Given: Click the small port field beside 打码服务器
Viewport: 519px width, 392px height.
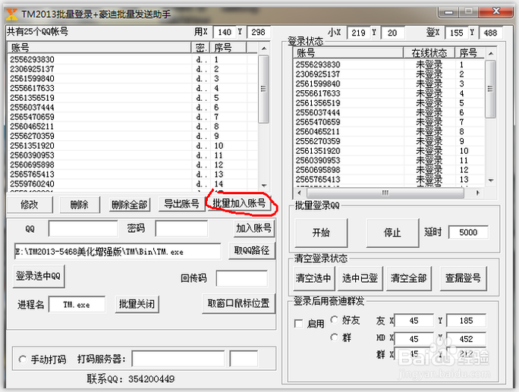Looking at the screenshot, I should click(x=244, y=359).
